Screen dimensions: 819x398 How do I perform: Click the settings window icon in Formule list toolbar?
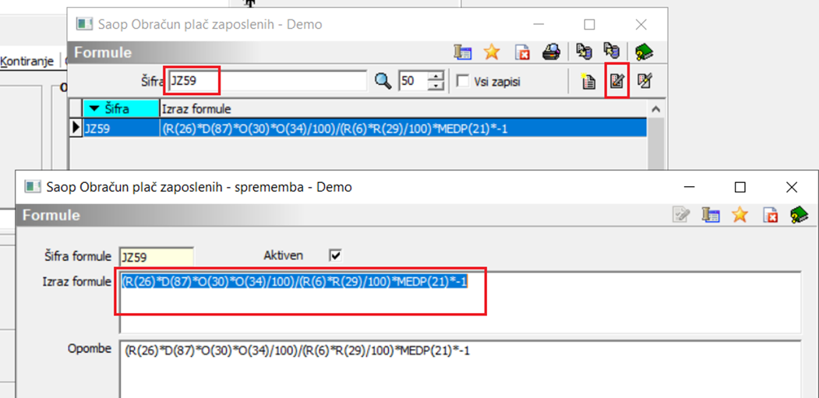point(462,52)
